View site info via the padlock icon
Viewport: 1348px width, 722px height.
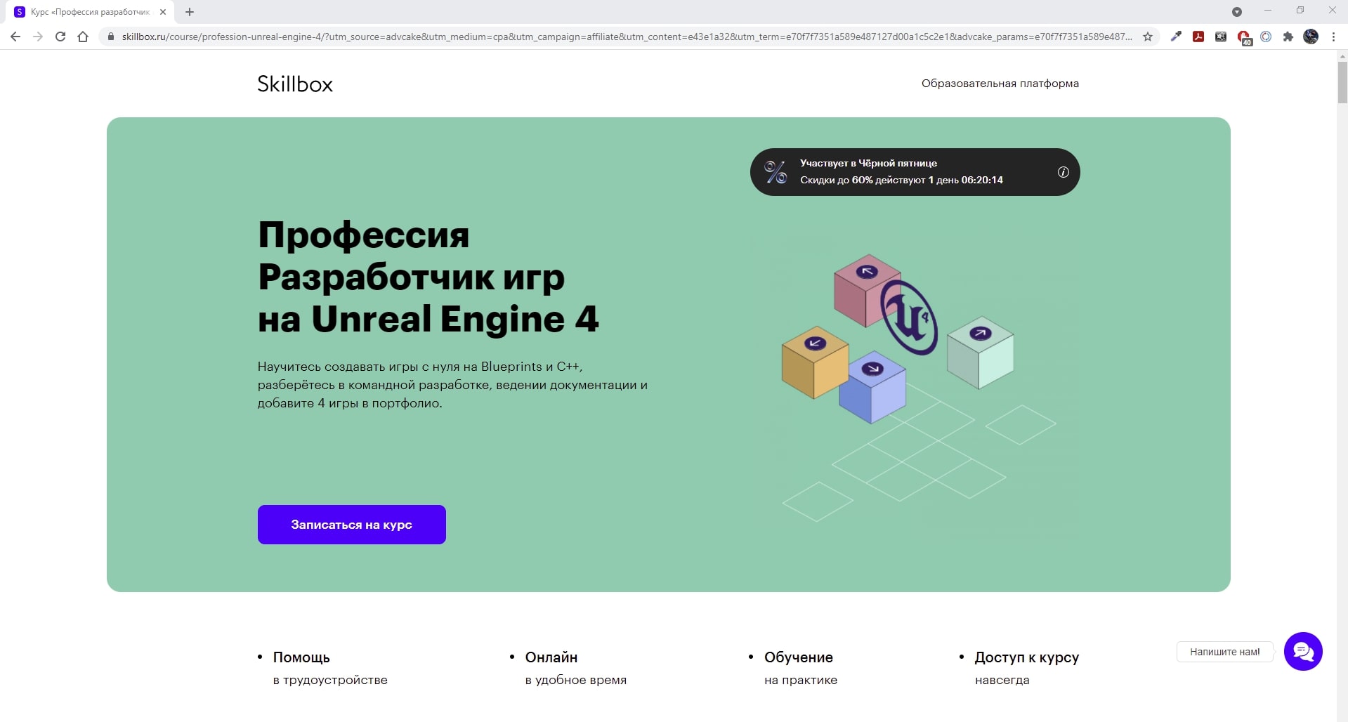coord(110,37)
